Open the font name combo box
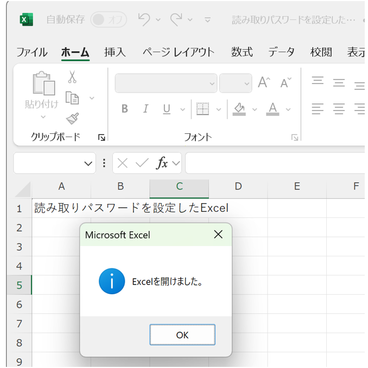 166,83
